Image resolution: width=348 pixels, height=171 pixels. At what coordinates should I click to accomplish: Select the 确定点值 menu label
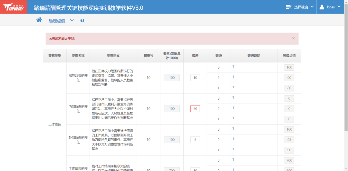pyautogui.click(x=57, y=21)
